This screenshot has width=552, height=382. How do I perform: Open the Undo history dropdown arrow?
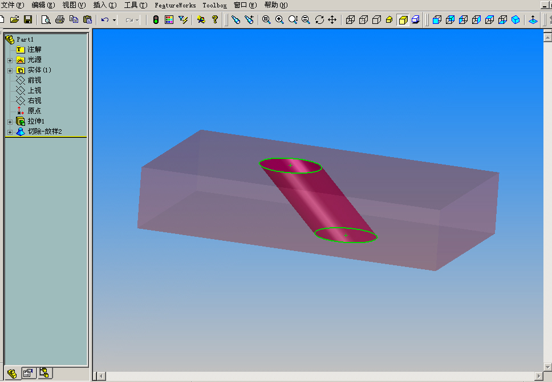coord(114,20)
